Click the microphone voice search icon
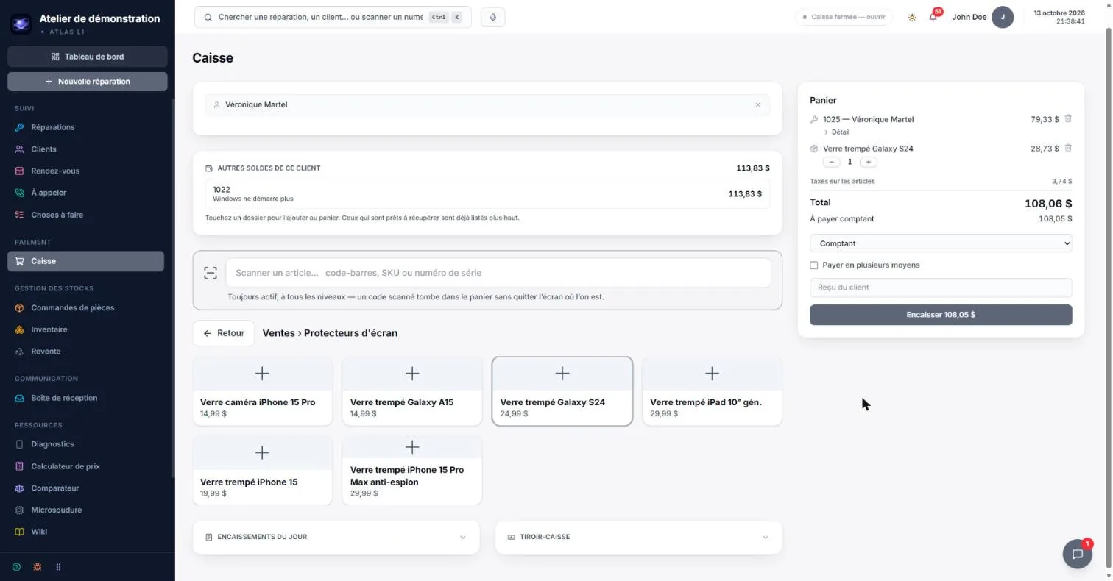The height and width of the screenshot is (581, 1113). [492, 17]
